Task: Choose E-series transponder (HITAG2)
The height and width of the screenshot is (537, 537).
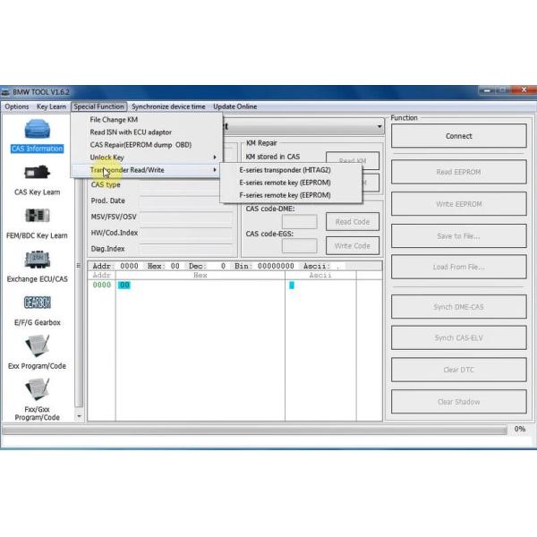Action: click(285, 170)
